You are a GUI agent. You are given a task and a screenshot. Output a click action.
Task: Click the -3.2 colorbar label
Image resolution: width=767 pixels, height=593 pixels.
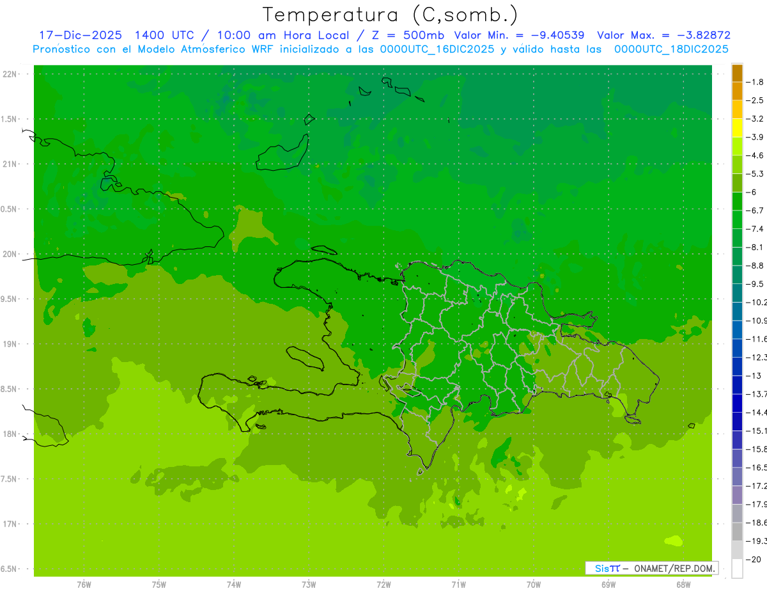755,119
